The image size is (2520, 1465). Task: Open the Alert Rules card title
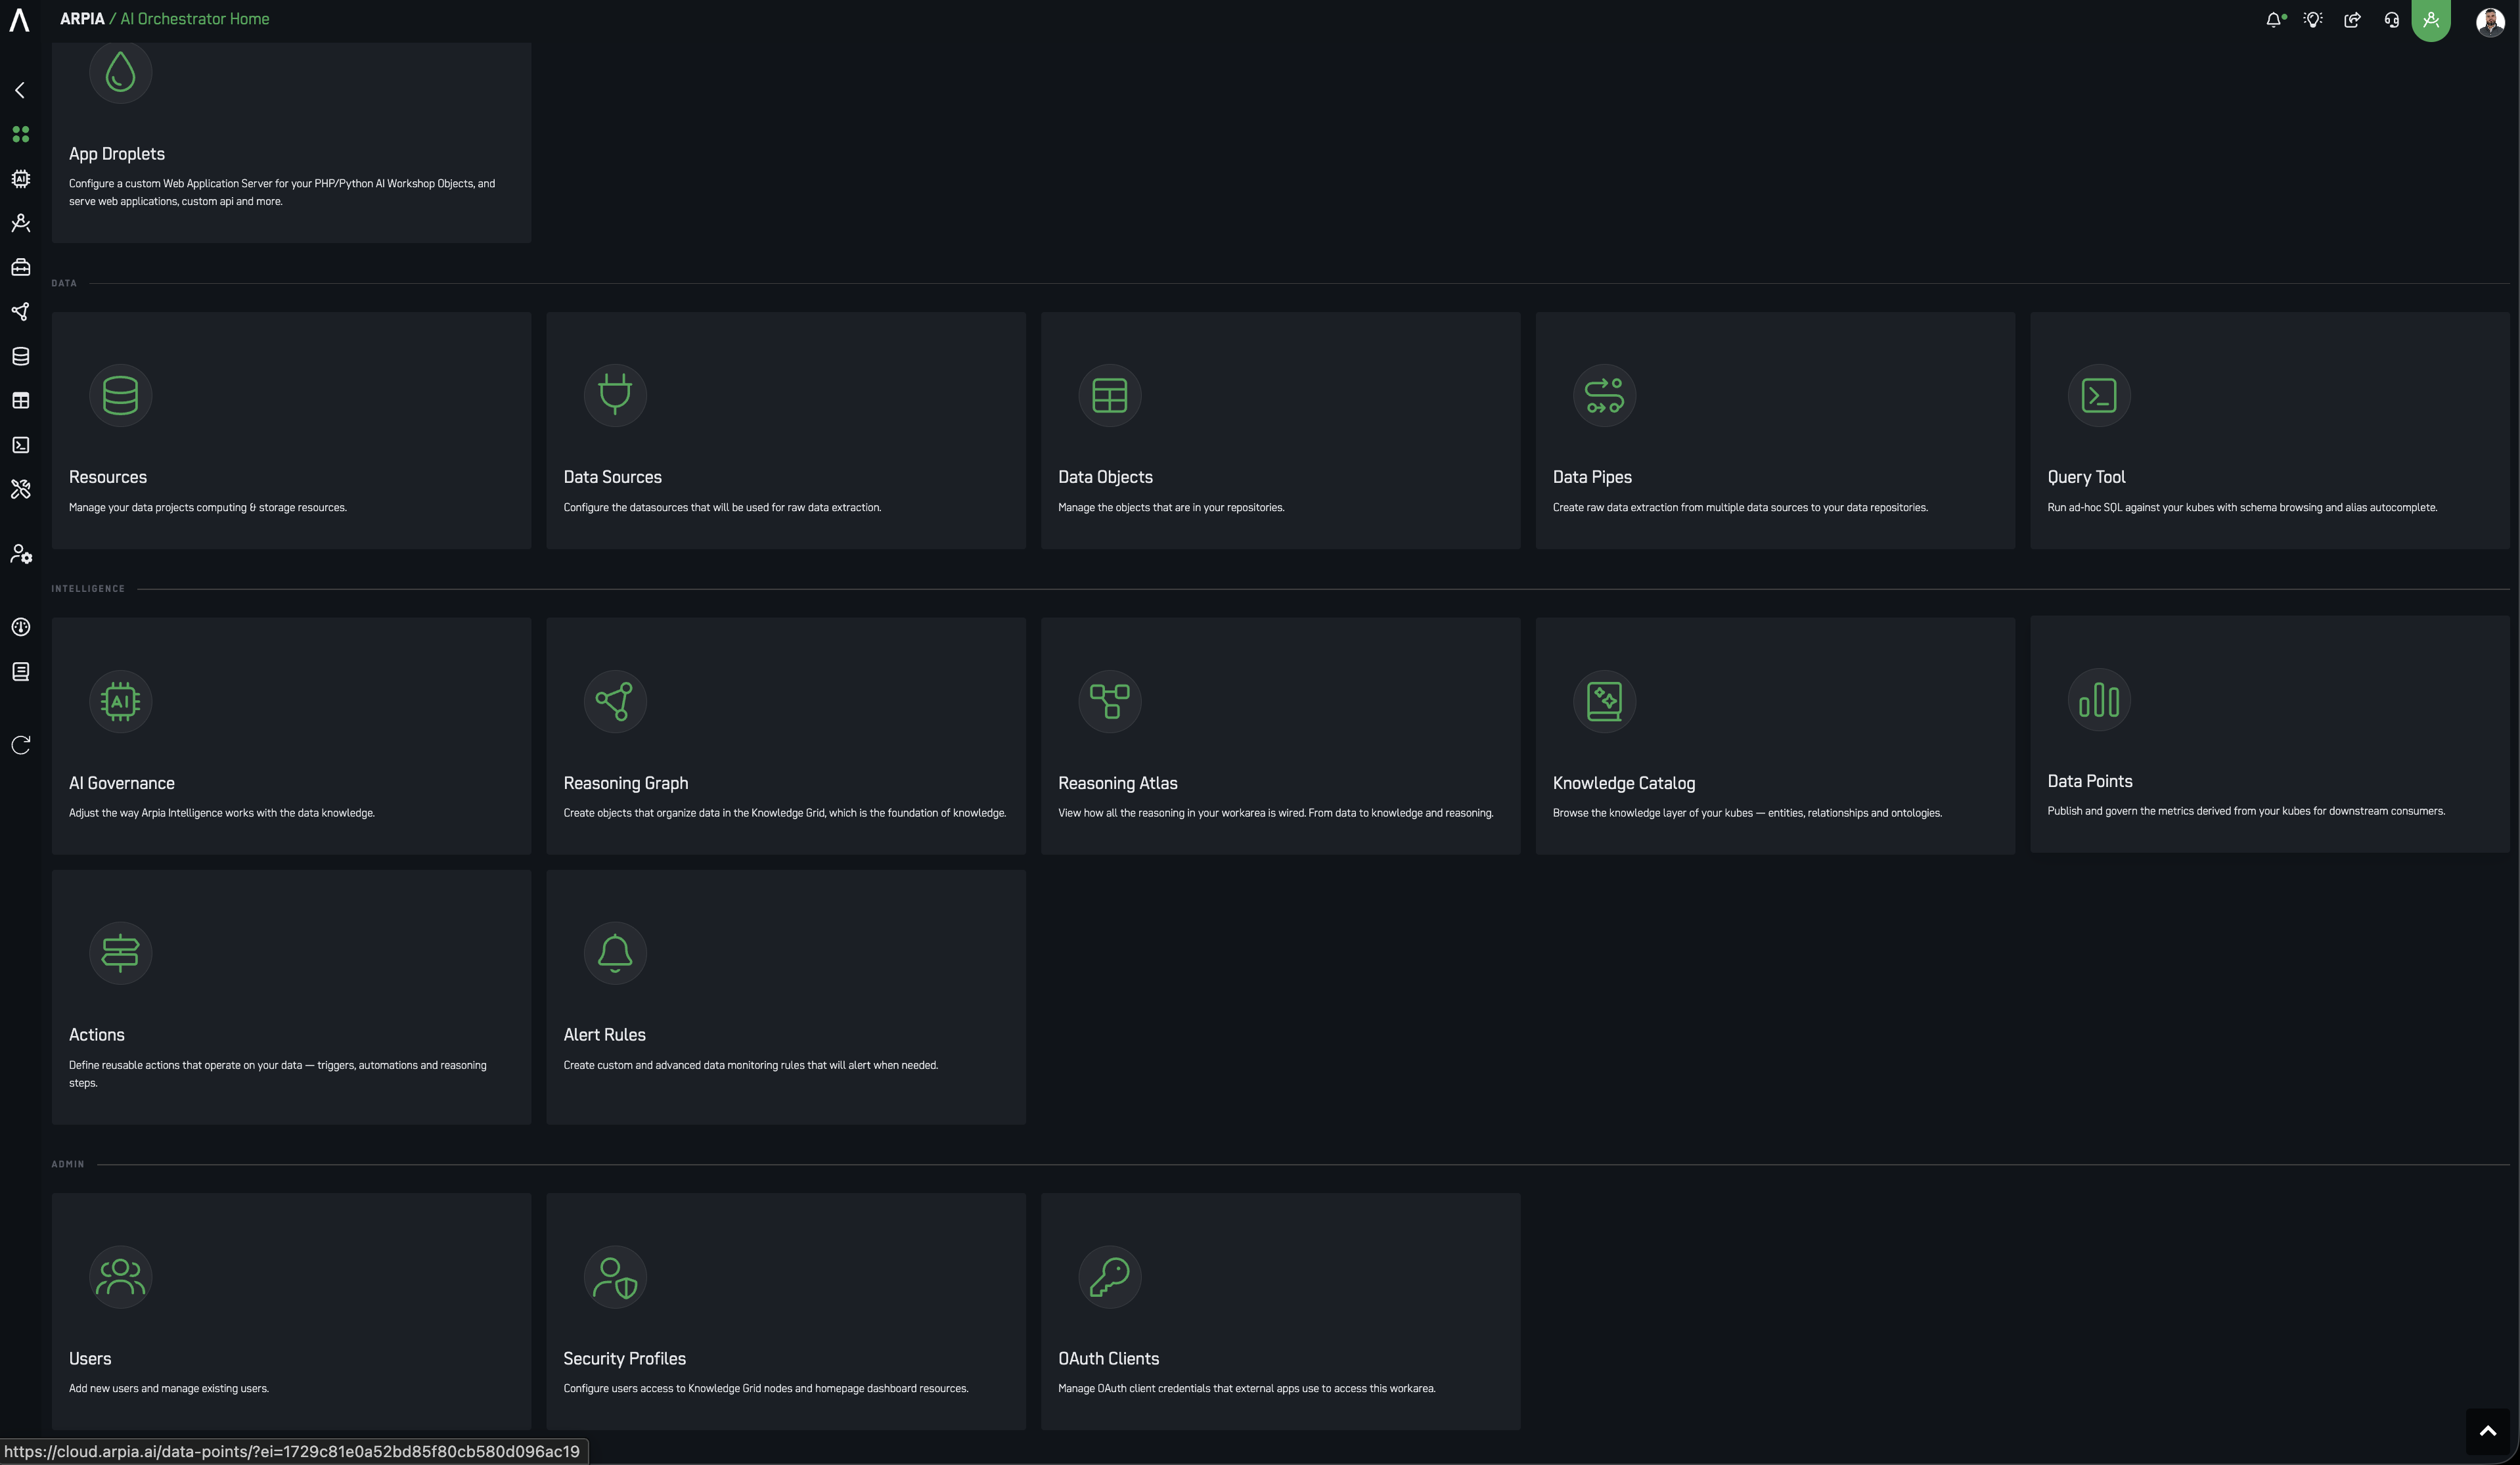(x=604, y=1035)
